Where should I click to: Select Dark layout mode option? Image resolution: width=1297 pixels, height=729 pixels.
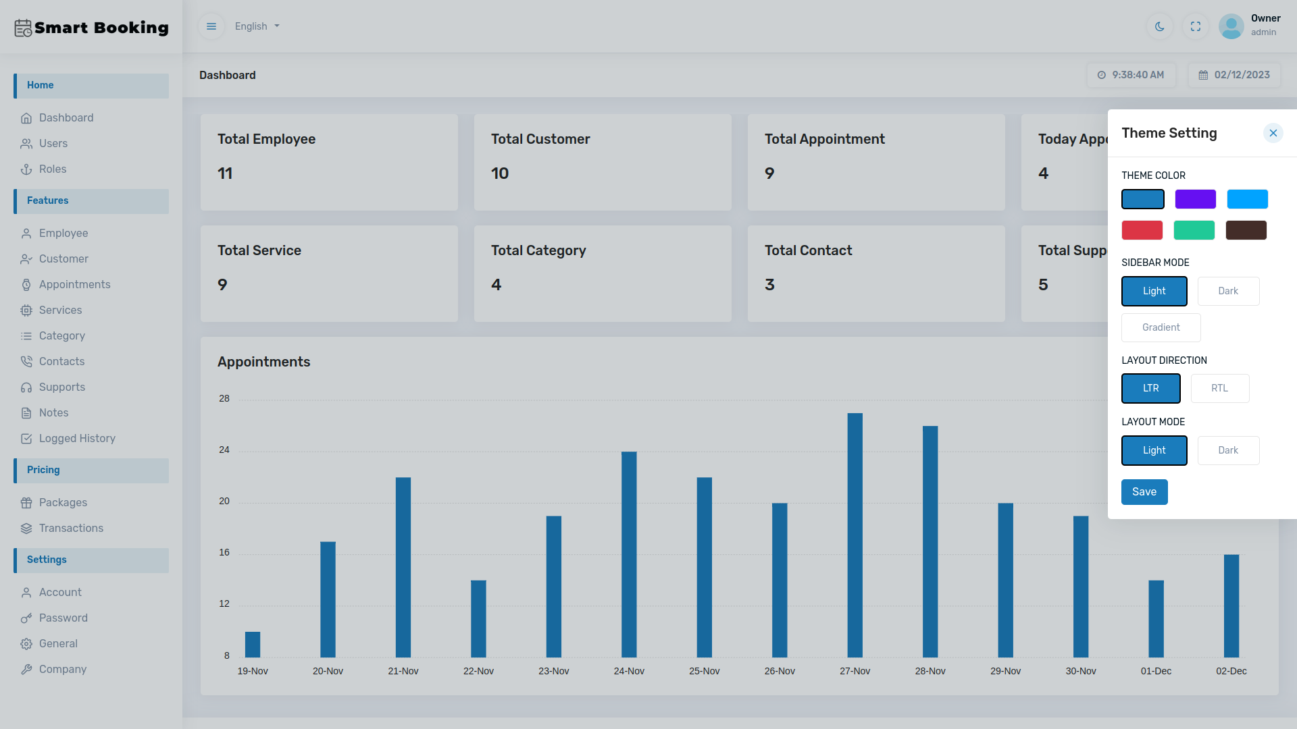(1228, 450)
